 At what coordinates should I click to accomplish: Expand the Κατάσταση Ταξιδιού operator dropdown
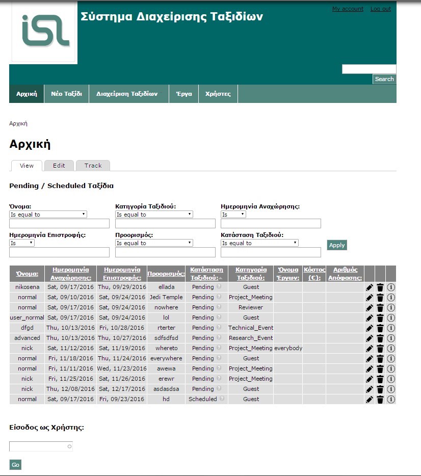259,243
